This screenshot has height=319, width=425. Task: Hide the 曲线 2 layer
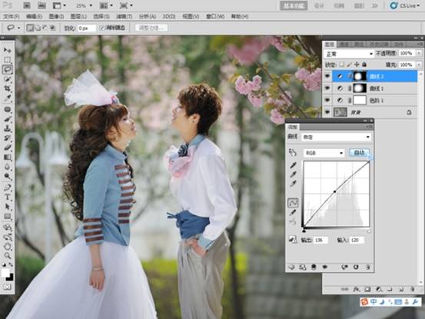pos(327,76)
